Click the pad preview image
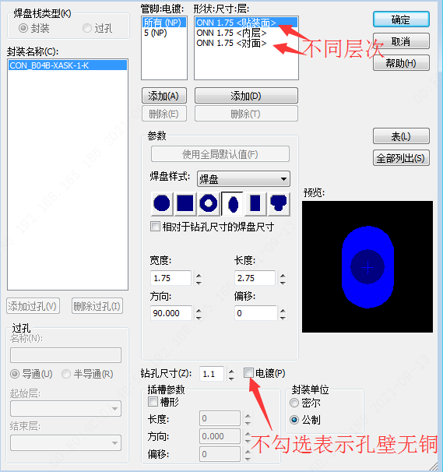This screenshot has width=443, height=472. 367,266
